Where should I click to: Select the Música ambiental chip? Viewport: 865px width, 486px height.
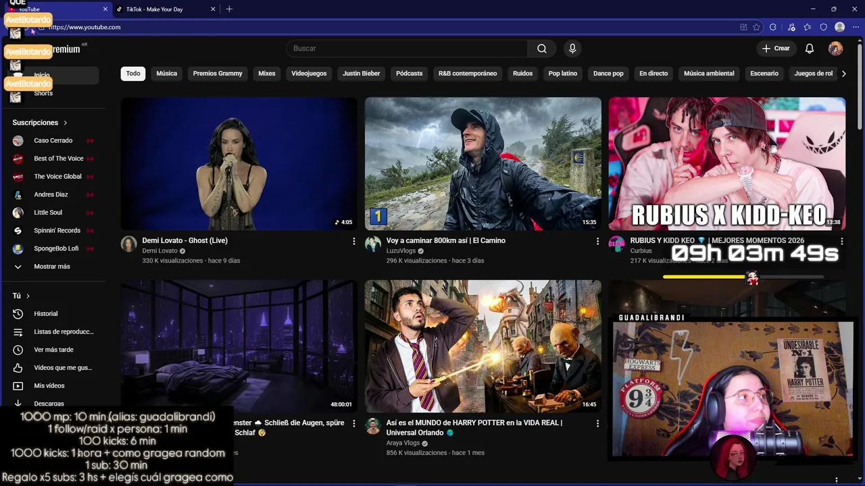709,74
